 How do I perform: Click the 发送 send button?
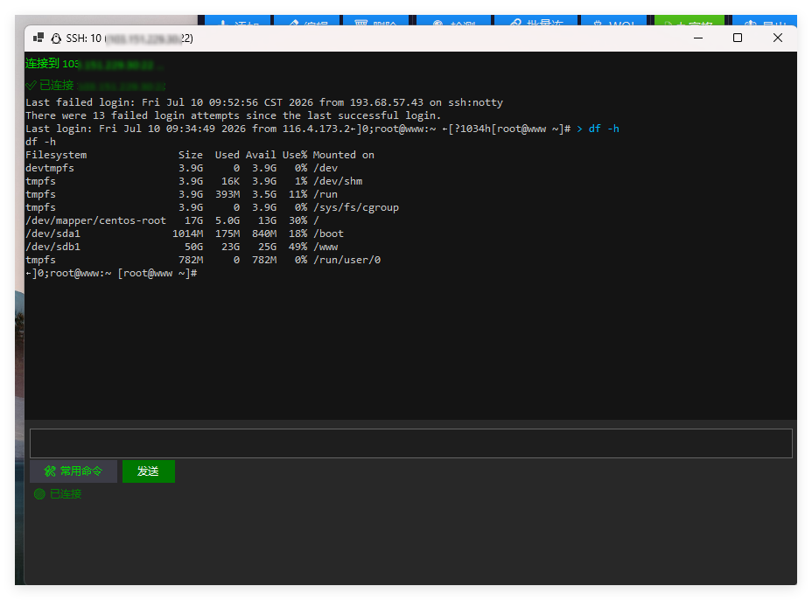(x=148, y=471)
